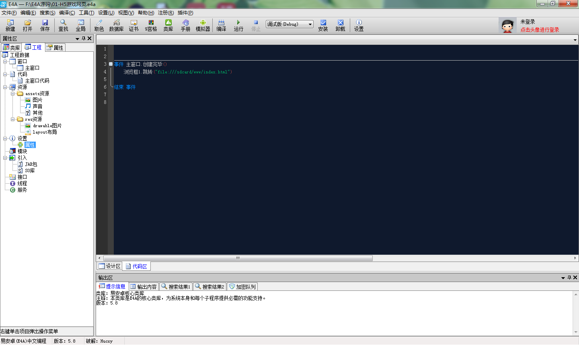579x345 pixels.
Task: Select drawable图片 in the project tree
Action: [47, 126]
